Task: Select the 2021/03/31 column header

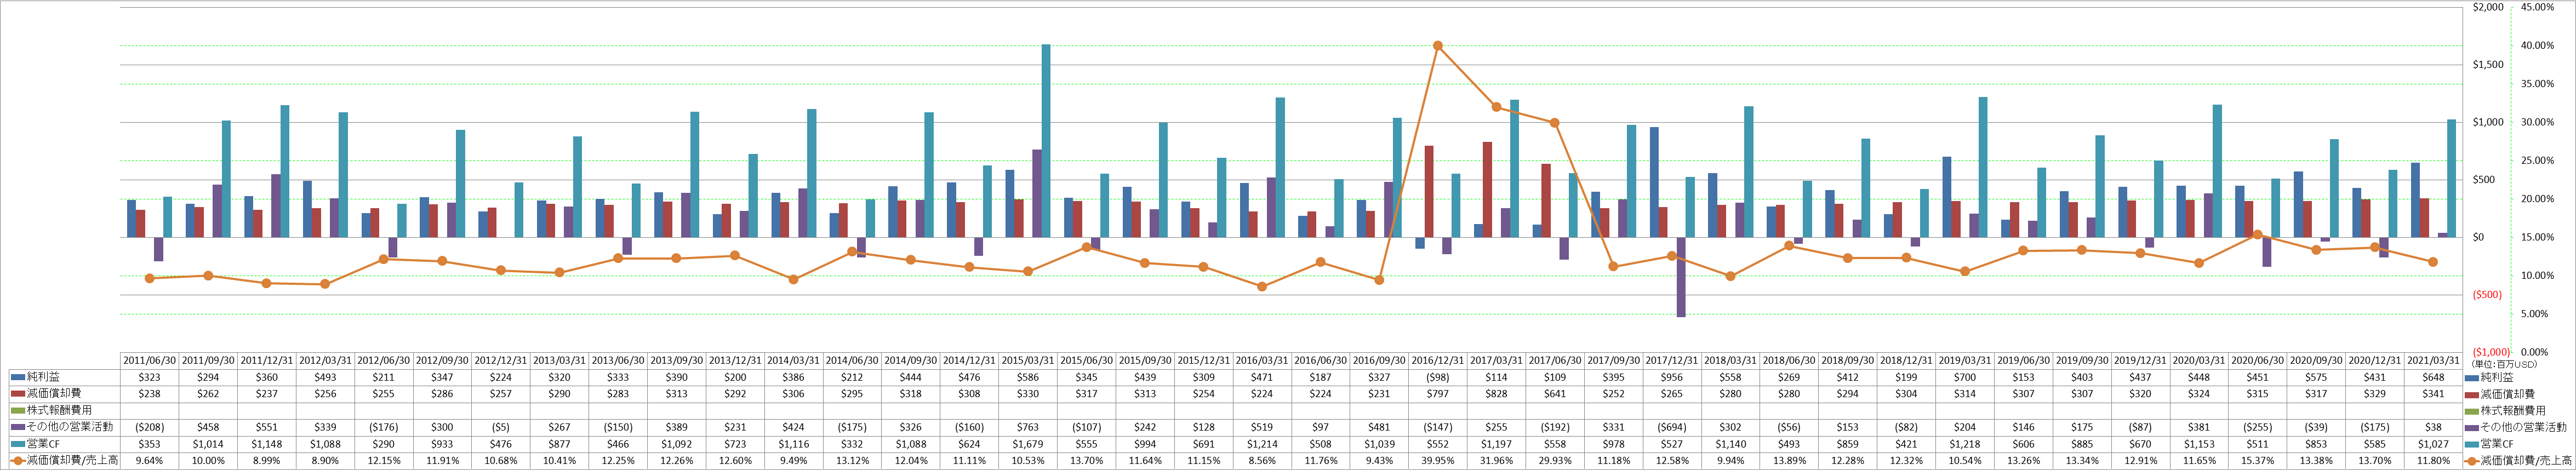Action: pyautogui.click(x=2433, y=361)
